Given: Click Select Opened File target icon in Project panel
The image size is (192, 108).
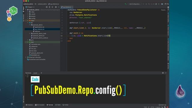Looking at the screenshot, I should pos(47,7).
